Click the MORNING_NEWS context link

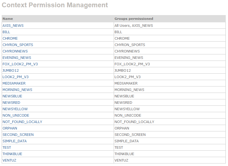click(17, 90)
